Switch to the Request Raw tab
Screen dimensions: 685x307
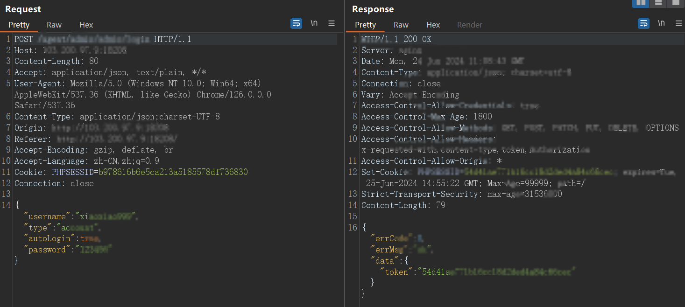point(54,25)
